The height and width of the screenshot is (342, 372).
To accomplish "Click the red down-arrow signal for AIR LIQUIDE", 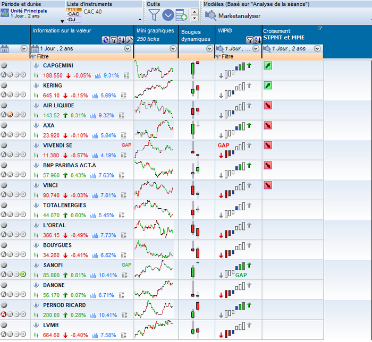I will point(268,106).
